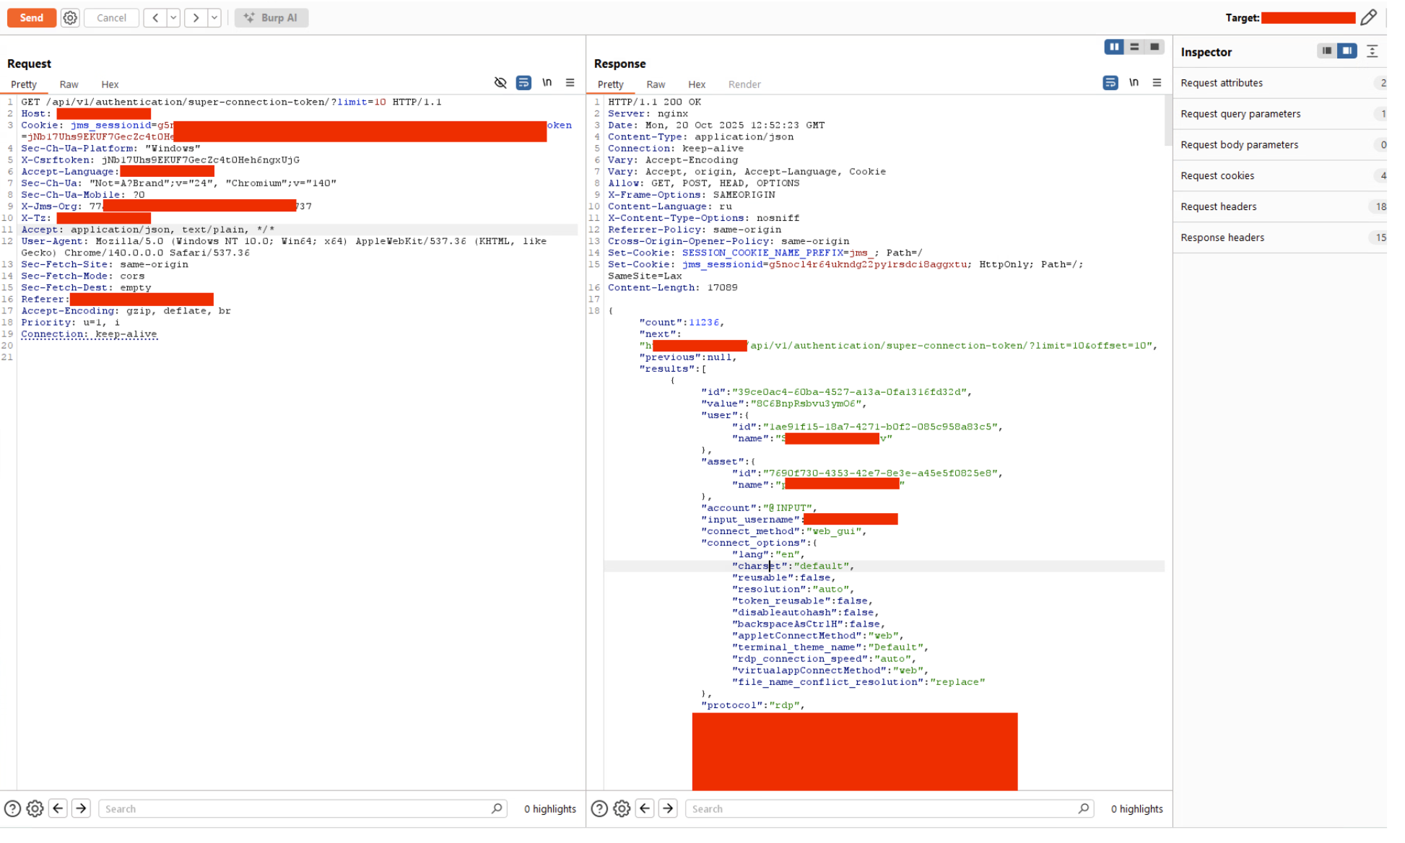The width and height of the screenshot is (1405, 843).
Task: Click inside the Response search field
Action: point(888,808)
